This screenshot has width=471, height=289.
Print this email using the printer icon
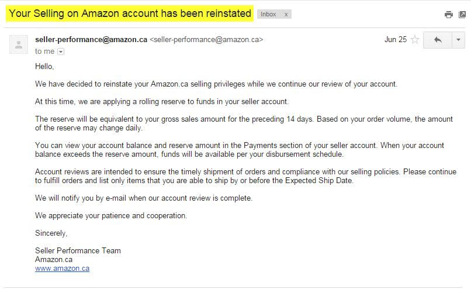(x=448, y=15)
